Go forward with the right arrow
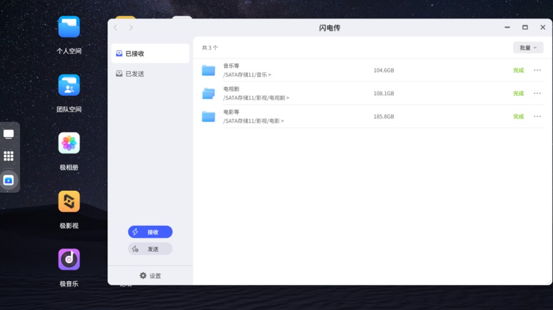This screenshot has height=310, width=553. tap(131, 28)
